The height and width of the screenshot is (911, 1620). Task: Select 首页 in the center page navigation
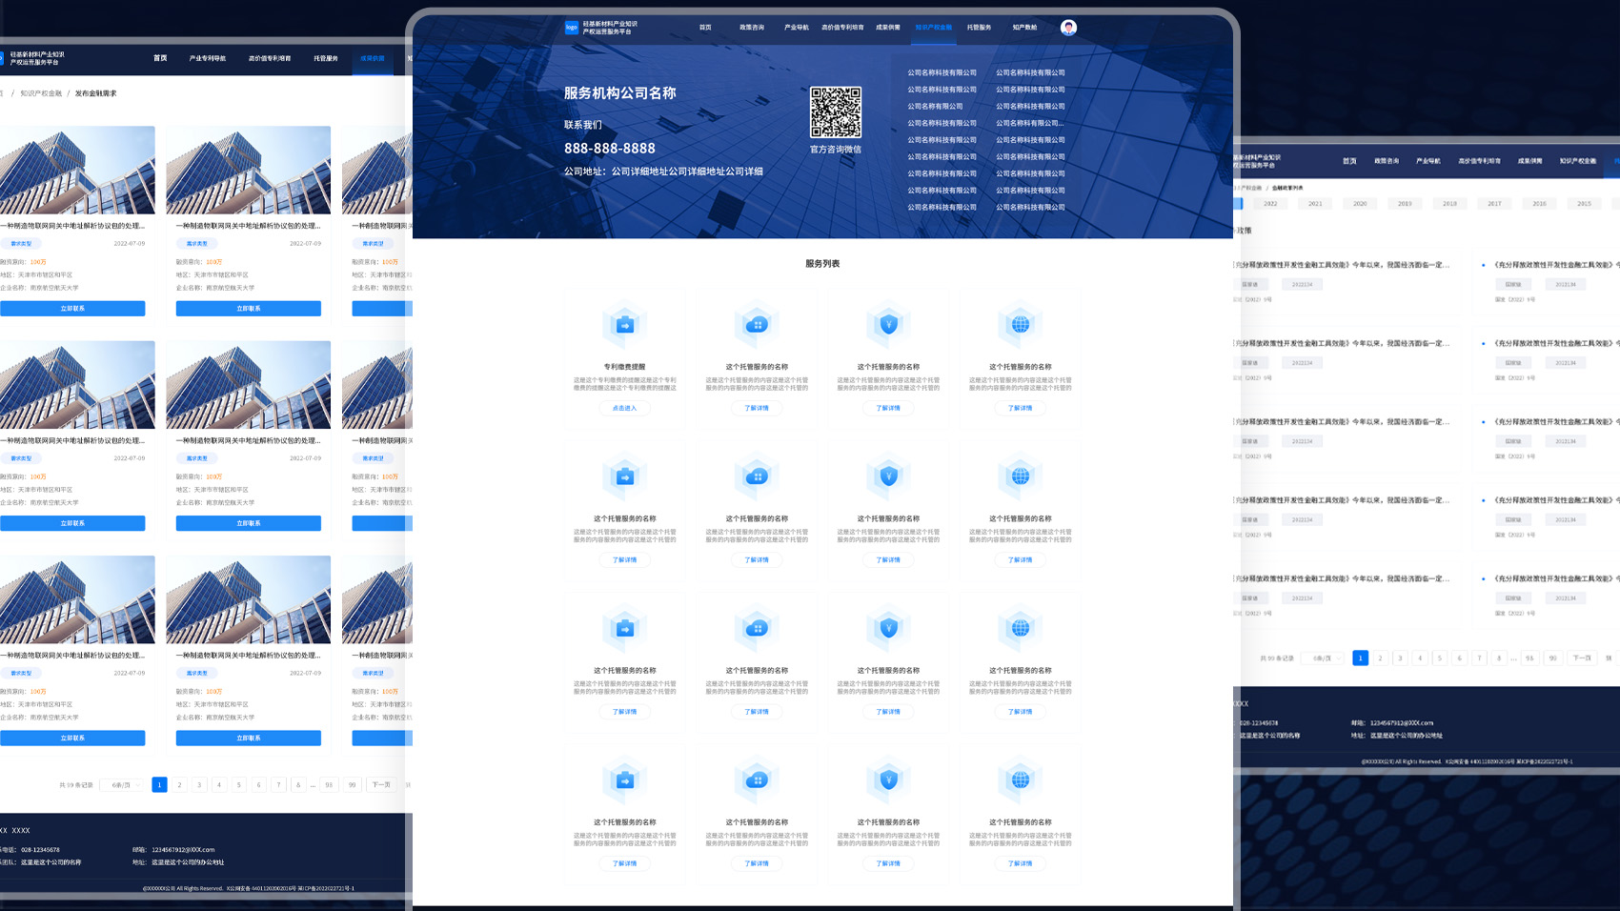coord(705,28)
